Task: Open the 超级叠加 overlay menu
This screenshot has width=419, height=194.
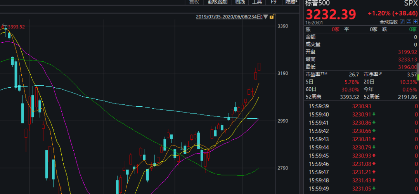Action: [218, 2]
